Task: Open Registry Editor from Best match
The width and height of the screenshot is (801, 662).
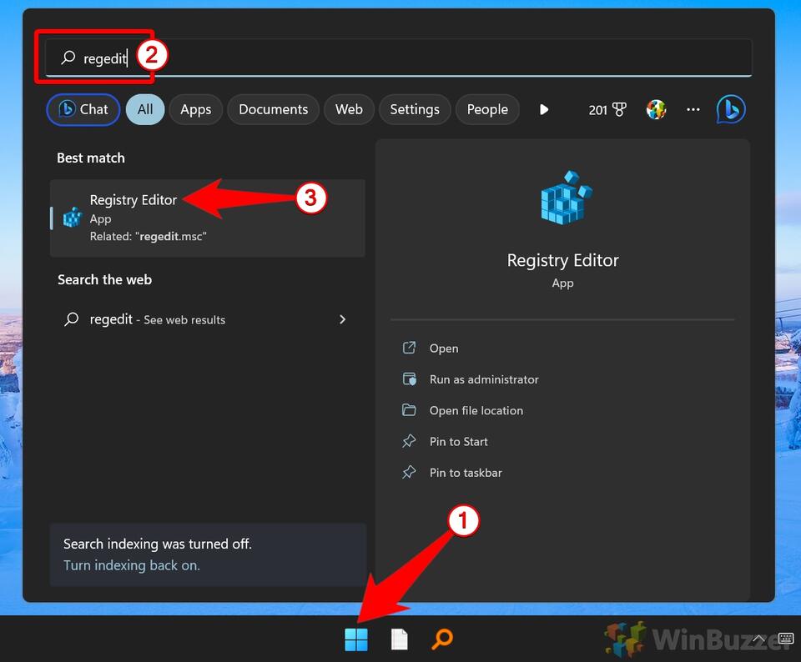Action: (133, 200)
